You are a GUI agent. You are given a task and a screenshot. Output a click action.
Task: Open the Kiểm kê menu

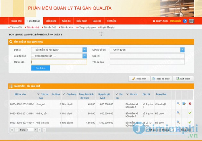(66, 21)
